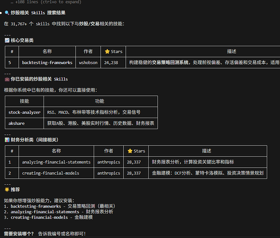Click the bar chart emoji beside 财务分析类

coord(7,140)
